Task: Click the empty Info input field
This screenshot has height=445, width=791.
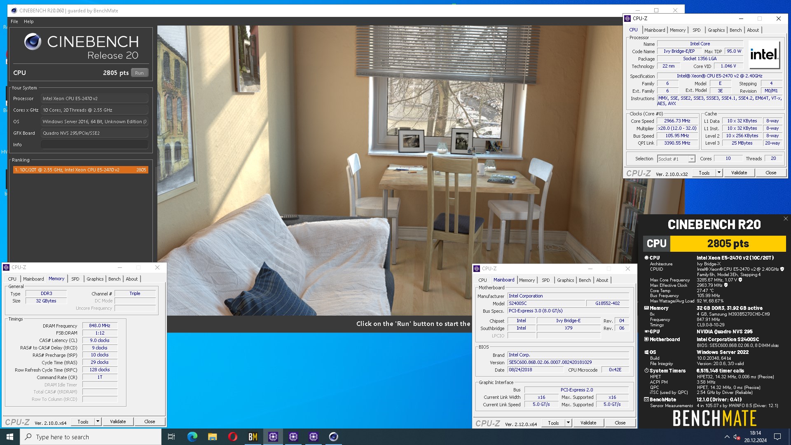Action: pyautogui.click(x=94, y=145)
